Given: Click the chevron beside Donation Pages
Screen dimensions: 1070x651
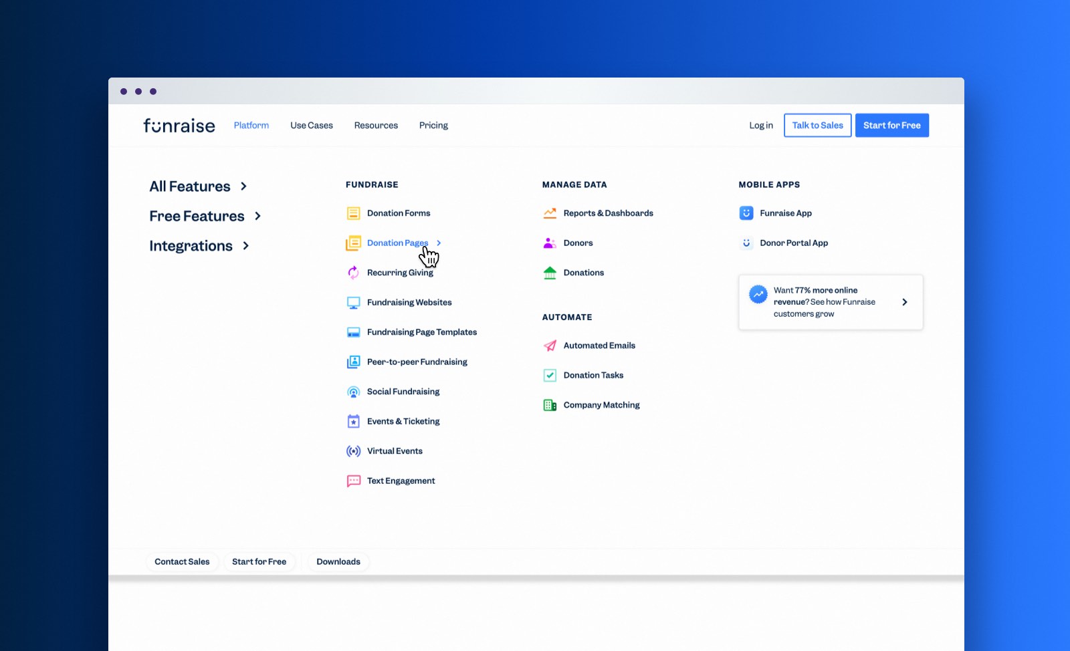Looking at the screenshot, I should (x=439, y=243).
